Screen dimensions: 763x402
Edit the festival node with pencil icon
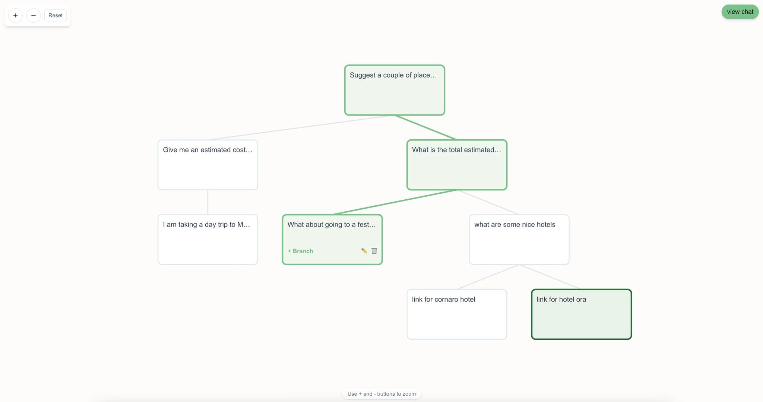pos(364,251)
